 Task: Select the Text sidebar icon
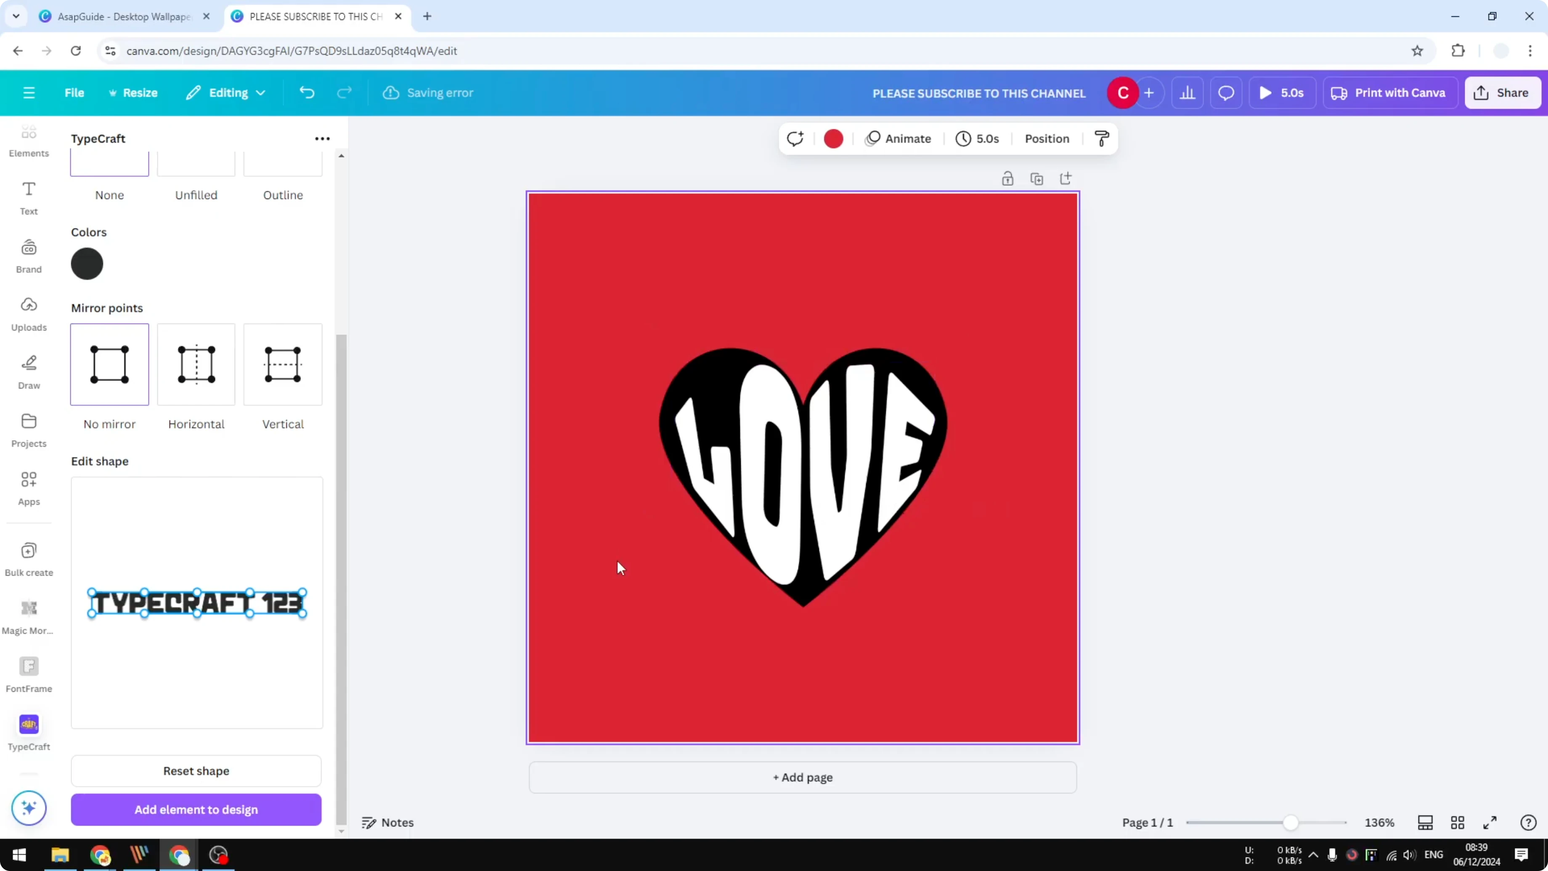click(29, 197)
